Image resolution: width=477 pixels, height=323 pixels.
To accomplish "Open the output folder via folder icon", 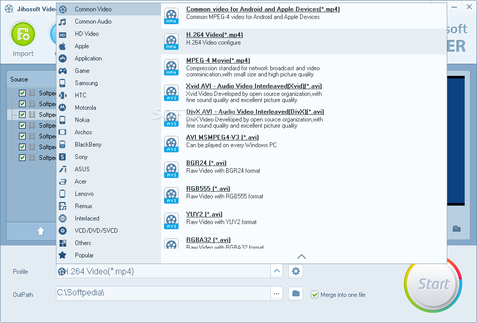I will pos(296,293).
